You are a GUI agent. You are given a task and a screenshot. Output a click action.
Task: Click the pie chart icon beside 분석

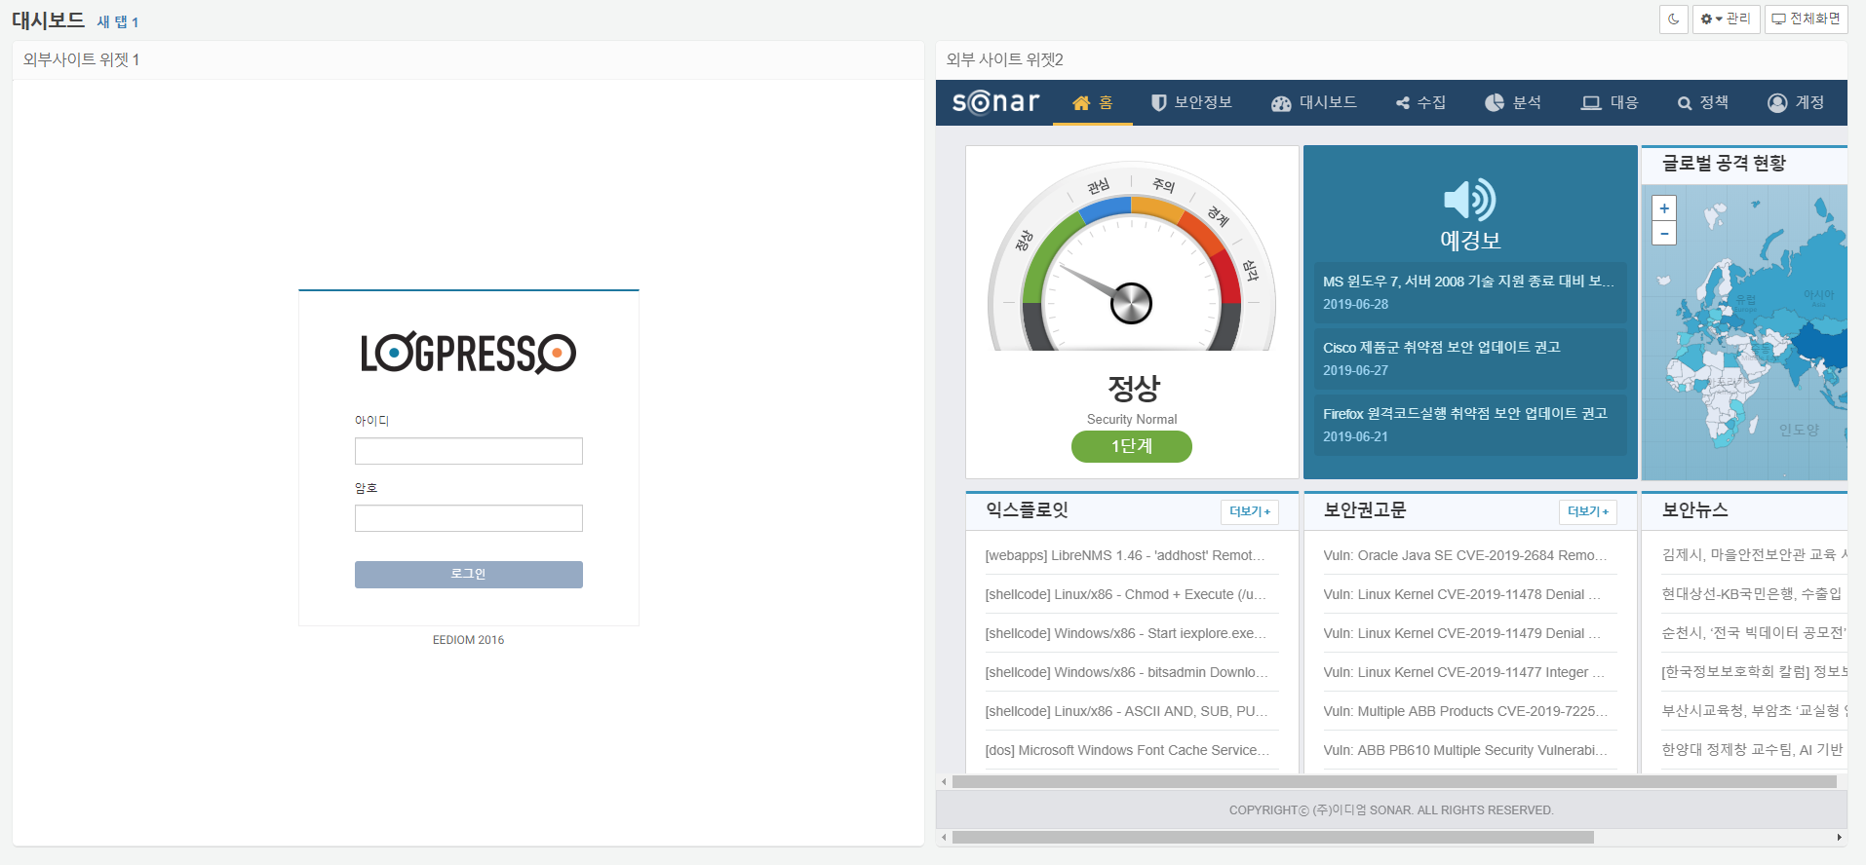1495,102
